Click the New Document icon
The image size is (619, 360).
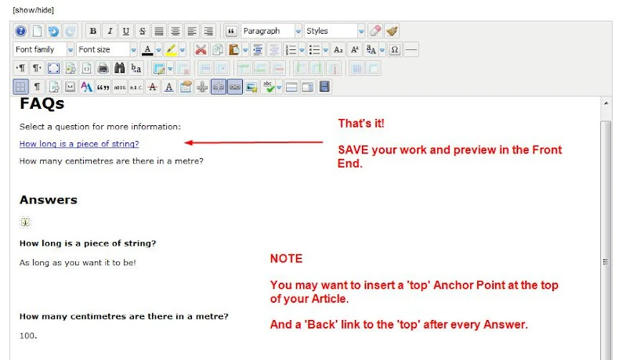coord(37,31)
